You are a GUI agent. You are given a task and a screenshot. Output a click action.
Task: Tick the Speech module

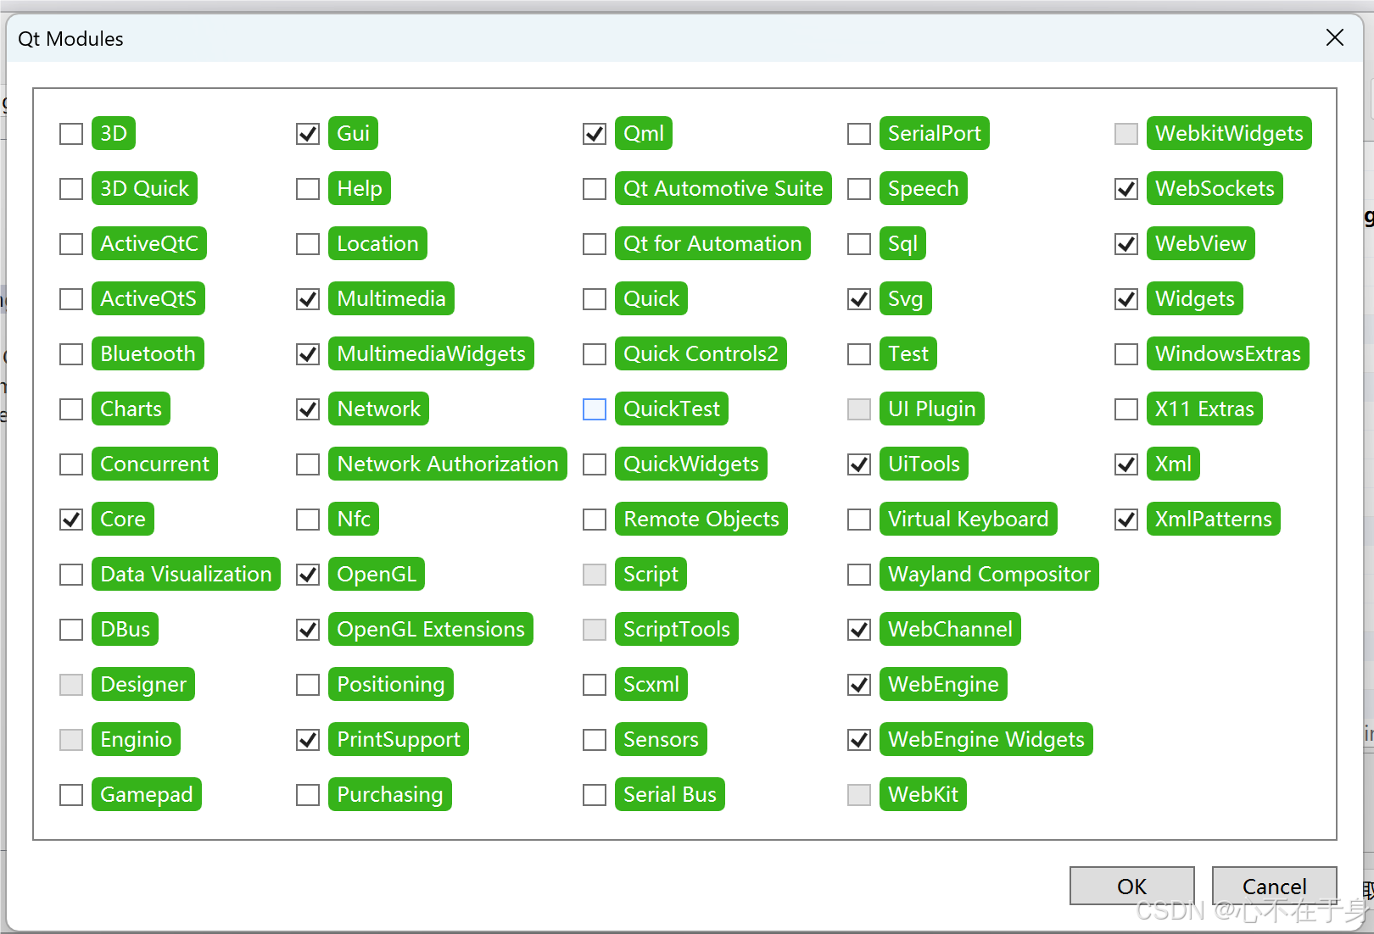pos(859,189)
